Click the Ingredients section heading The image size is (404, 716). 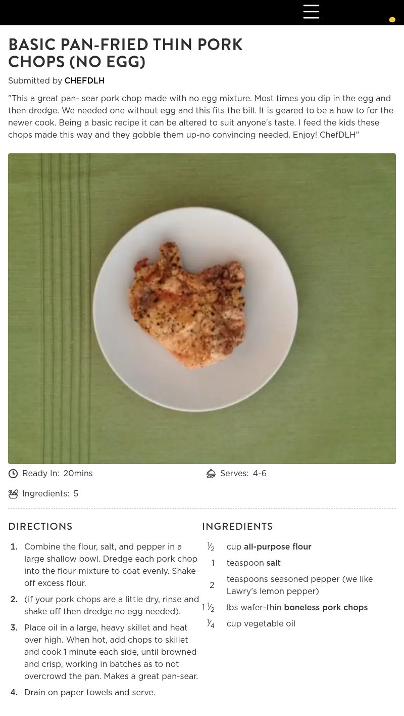pos(237,527)
